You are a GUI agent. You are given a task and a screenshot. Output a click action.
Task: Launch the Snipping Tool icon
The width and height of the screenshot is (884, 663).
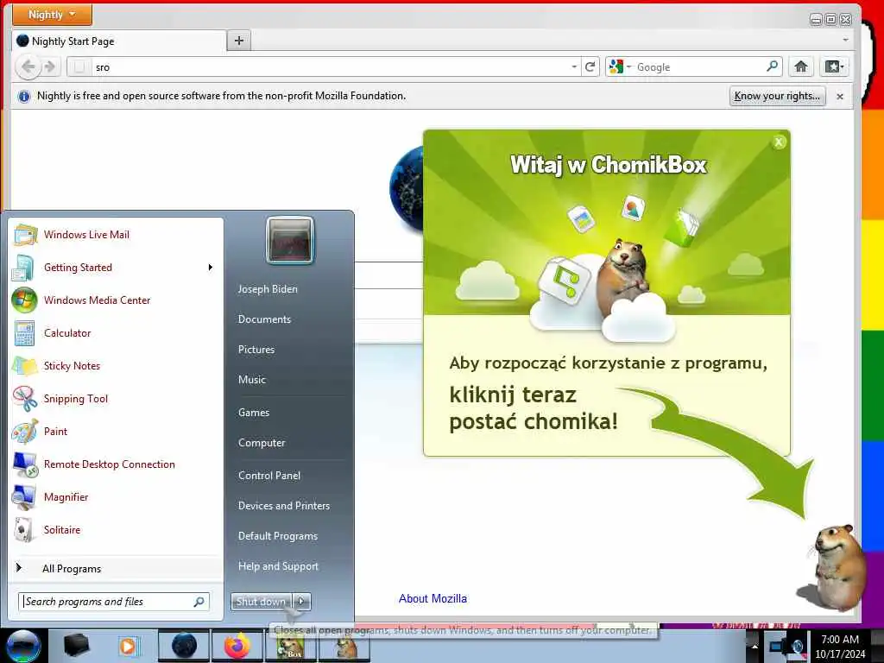(x=24, y=399)
